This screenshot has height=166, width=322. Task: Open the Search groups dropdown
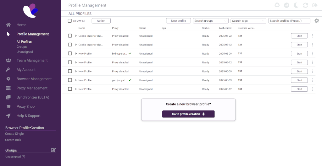pos(210,21)
